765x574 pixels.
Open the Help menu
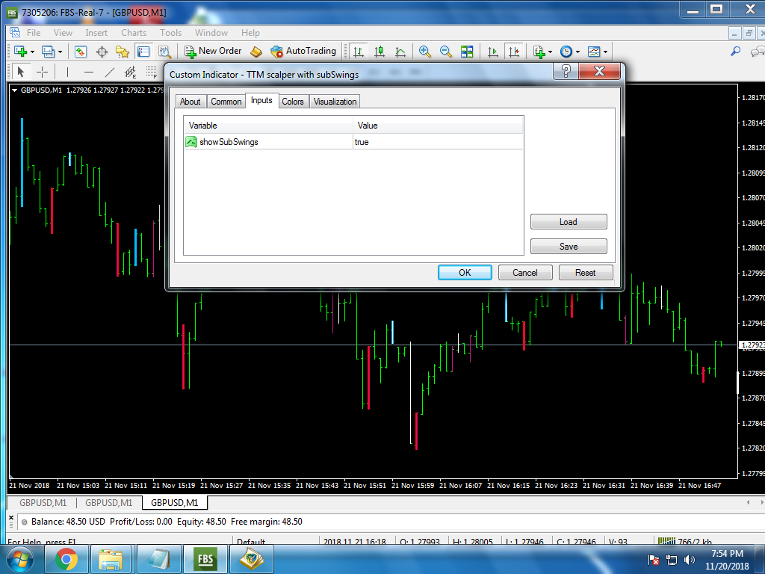(x=250, y=33)
